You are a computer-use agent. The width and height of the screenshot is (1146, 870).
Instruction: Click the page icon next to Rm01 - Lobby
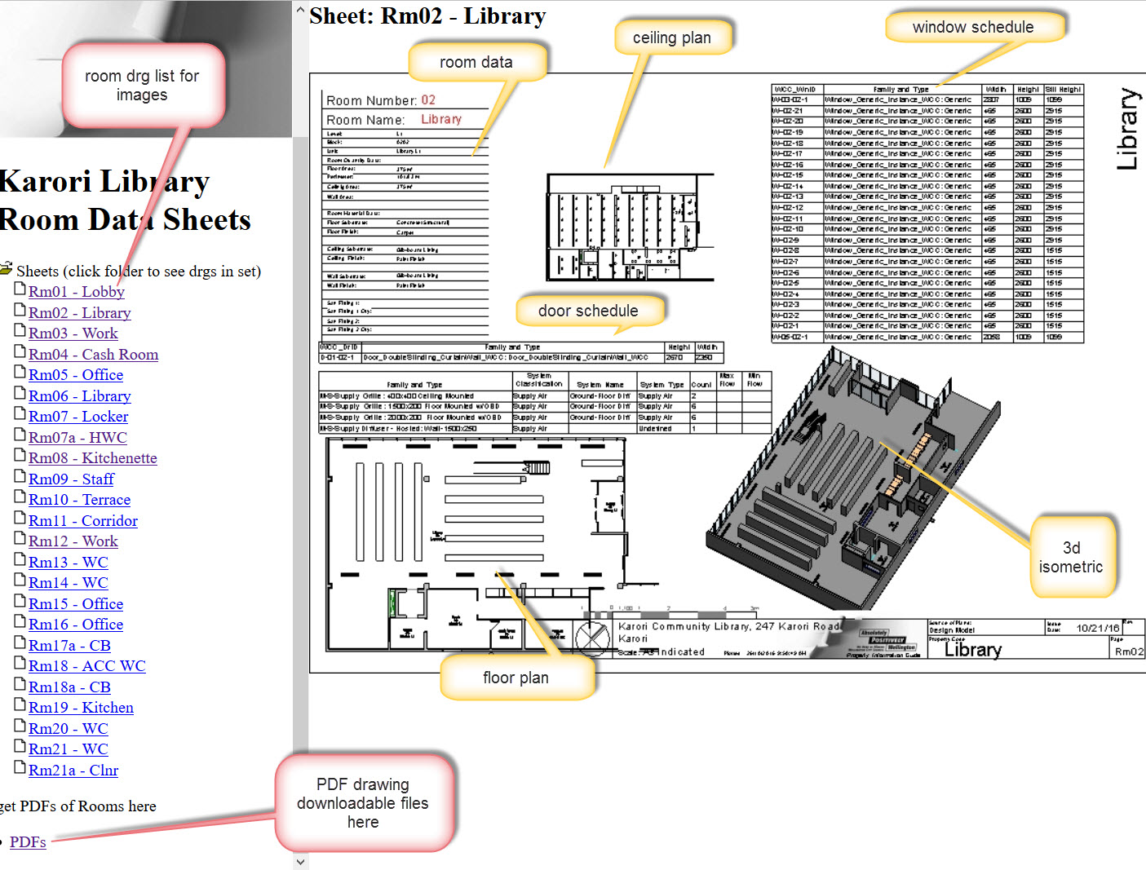[20, 289]
